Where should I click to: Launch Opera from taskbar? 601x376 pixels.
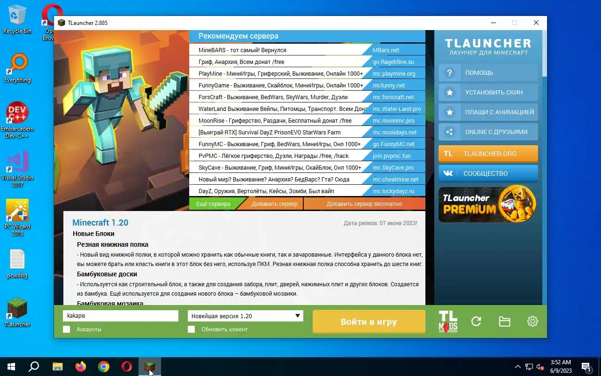127,367
